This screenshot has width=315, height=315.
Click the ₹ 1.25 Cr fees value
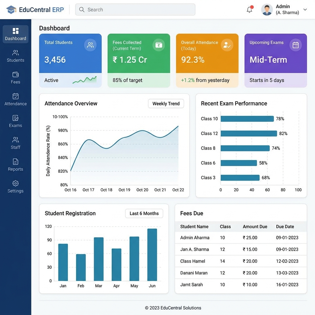click(130, 60)
